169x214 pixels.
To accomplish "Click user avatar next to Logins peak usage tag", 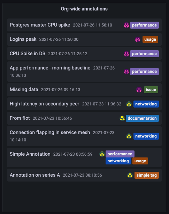I will 138,39.
